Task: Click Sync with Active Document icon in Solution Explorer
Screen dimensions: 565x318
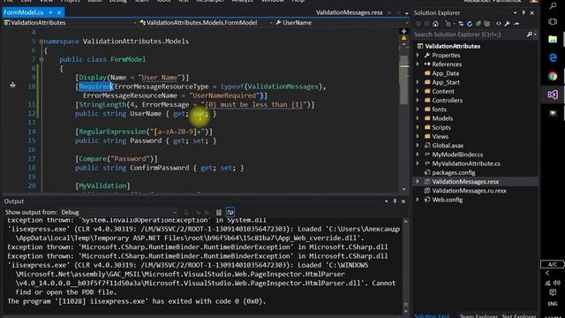Action: pos(461,24)
